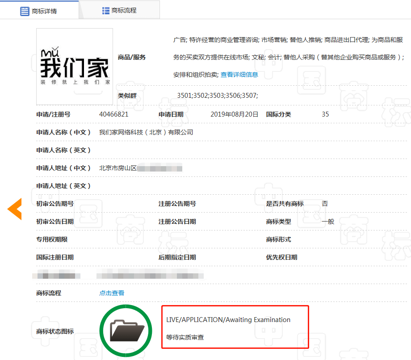Image resolution: width=411 pixels, height=360 pixels.
Task: Click the 优先权日期 label
Action: (281, 257)
